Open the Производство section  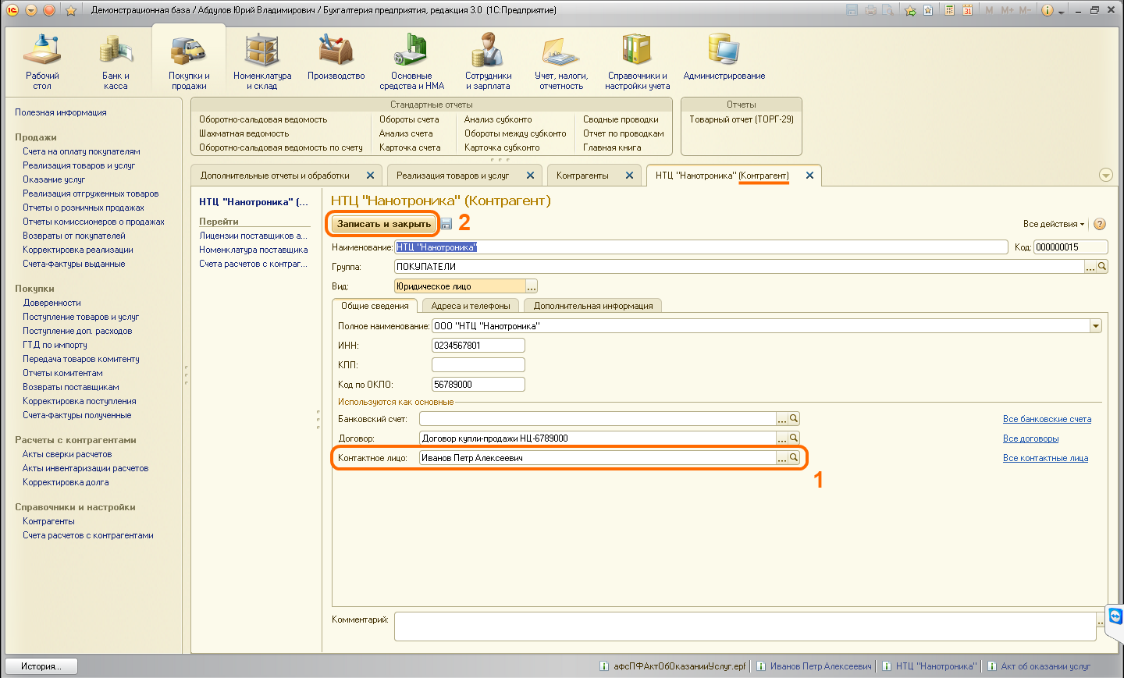pyautogui.click(x=336, y=57)
